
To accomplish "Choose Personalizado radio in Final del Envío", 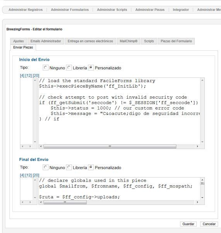I will (91, 168).
